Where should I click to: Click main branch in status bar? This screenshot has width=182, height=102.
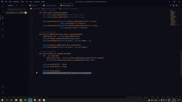click(x=4, y=97)
